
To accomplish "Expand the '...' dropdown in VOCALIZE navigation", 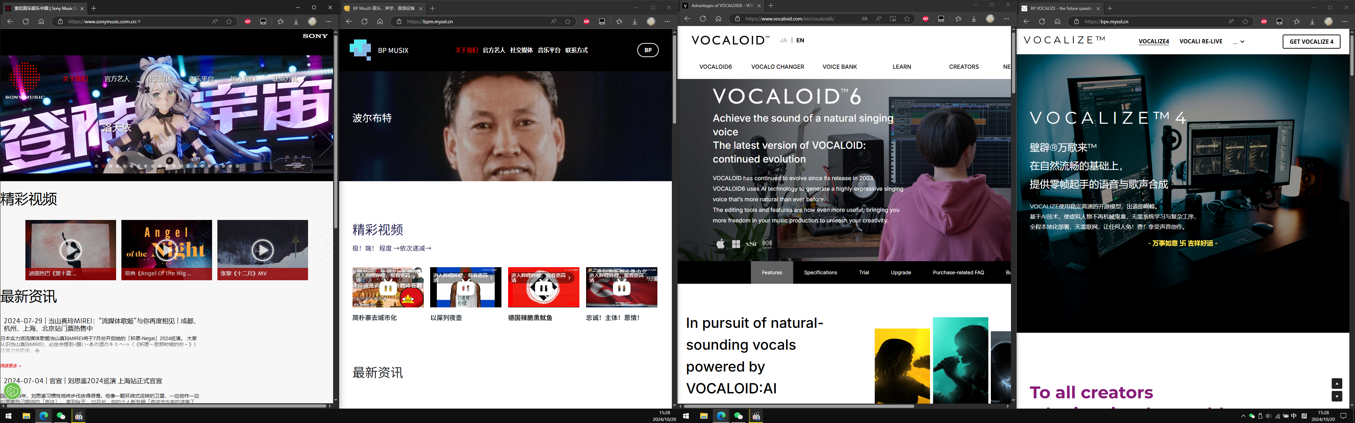I will click(x=1239, y=42).
